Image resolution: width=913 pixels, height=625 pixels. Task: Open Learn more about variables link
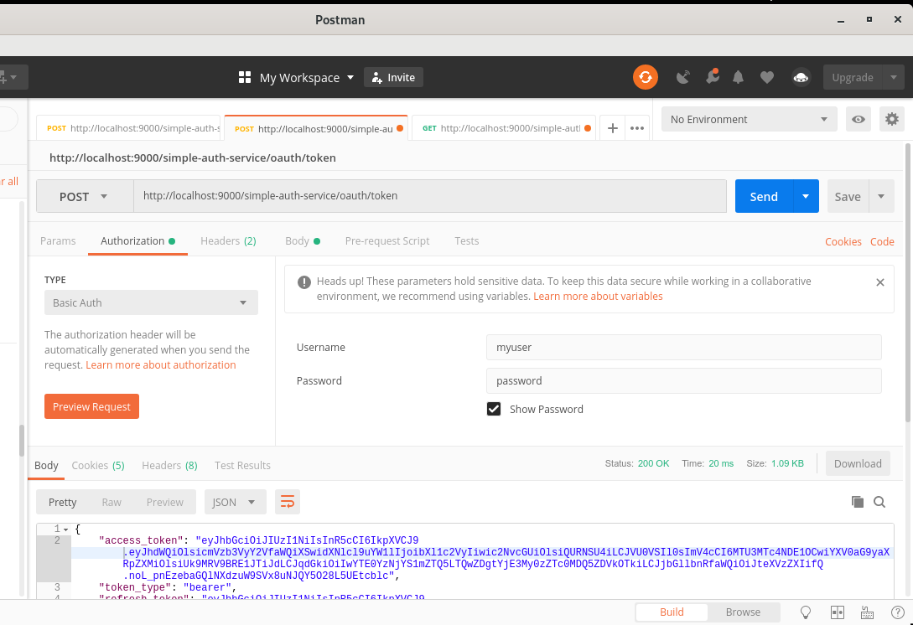coord(598,297)
